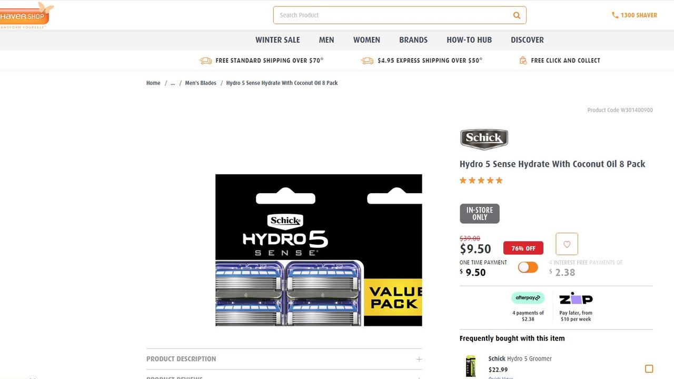Toggle the one time payment switch

click(528, 267)
